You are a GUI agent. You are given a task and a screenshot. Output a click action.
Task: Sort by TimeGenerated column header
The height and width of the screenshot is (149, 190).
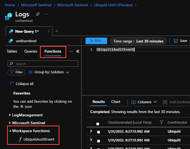[x=129, y=122]
